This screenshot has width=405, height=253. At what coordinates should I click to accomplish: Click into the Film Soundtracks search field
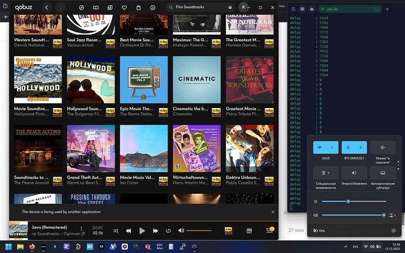point(199,7)
